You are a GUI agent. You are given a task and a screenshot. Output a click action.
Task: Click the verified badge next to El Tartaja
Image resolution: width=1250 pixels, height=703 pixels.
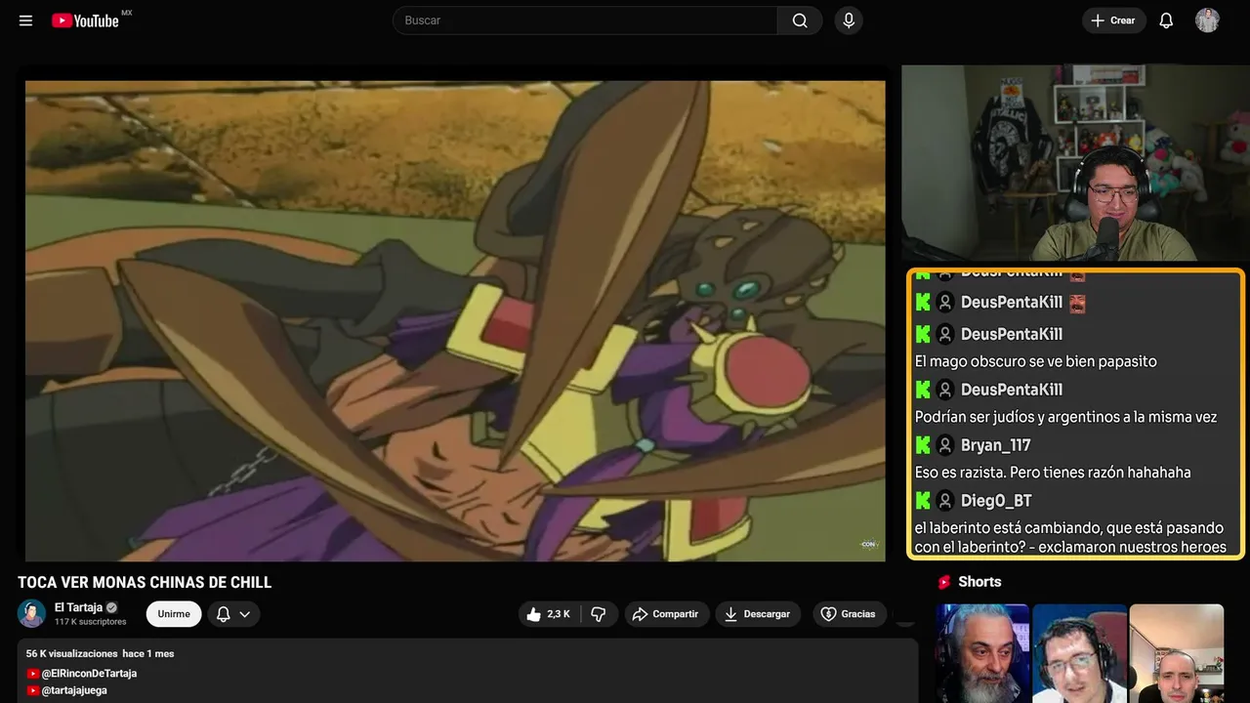(x=111, y=607)
